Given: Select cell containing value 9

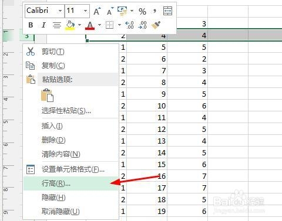Looking at the screenshot, I should pyautogui.click(x=147, y=94).
